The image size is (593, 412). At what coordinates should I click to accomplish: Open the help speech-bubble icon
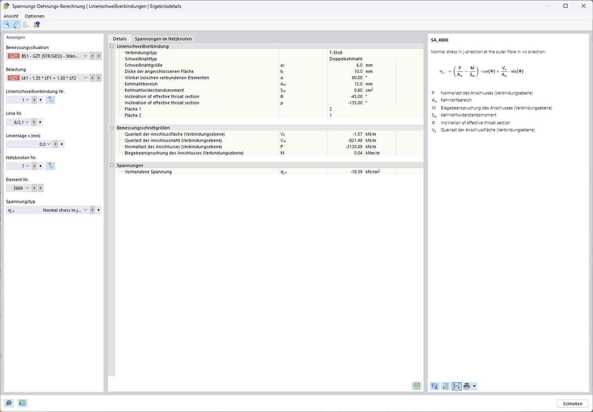click(x=9, y=403)
